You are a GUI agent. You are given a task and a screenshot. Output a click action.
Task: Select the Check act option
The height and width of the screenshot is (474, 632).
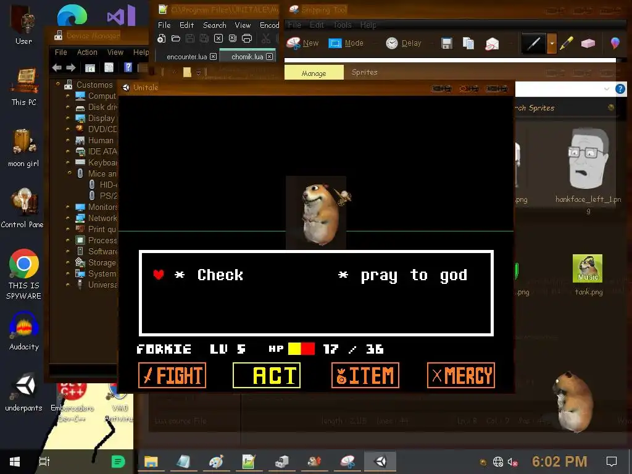coord(220,275)
